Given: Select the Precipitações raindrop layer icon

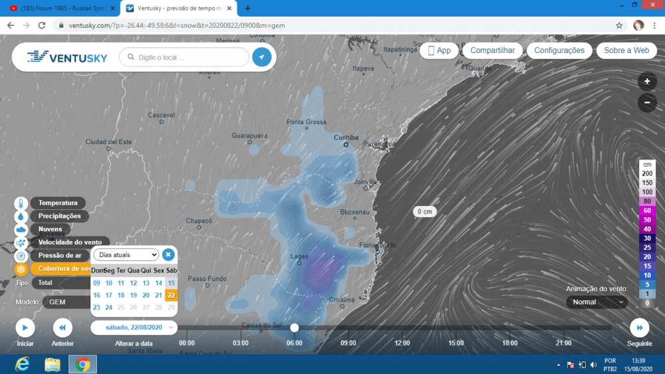Looking at the screenshot, I should tap(21, 217).
